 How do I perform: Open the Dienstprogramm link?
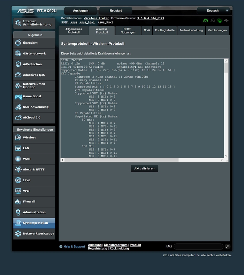coord(116,245)
